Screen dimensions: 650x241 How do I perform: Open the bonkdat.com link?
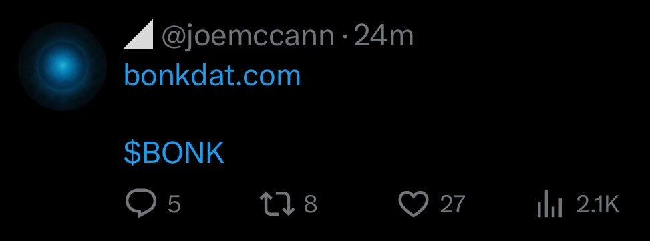click(212, 75)
